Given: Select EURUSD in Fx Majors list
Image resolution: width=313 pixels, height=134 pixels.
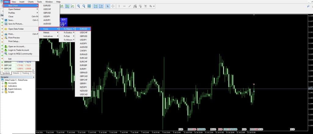Looking at the screenshot, I should [x=83, y=29].
